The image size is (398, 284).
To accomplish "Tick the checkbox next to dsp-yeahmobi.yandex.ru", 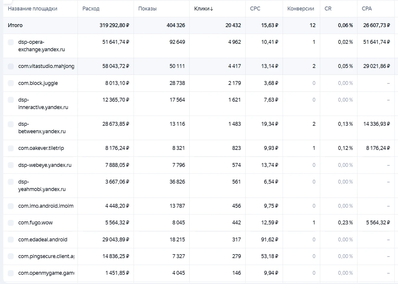I will [11, 182].
